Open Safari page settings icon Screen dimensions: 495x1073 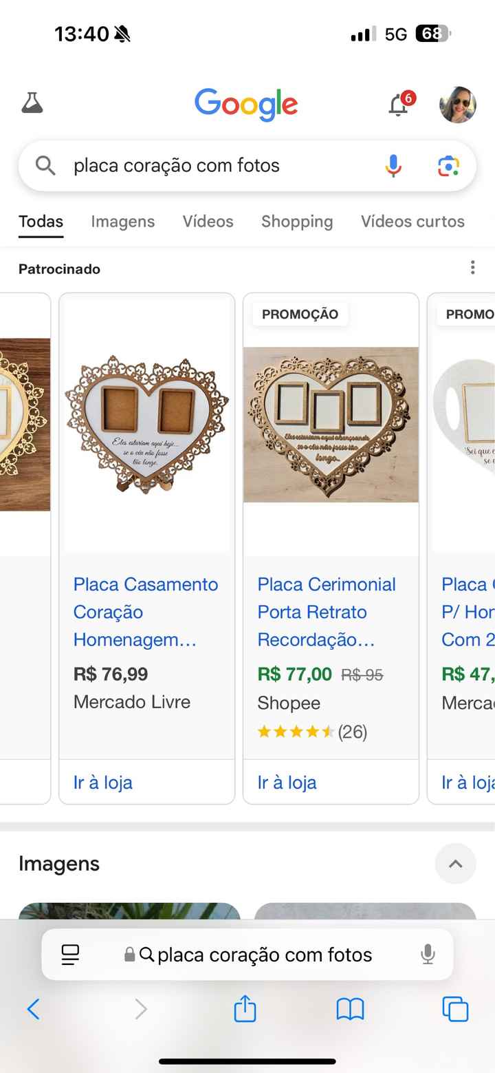70,955
